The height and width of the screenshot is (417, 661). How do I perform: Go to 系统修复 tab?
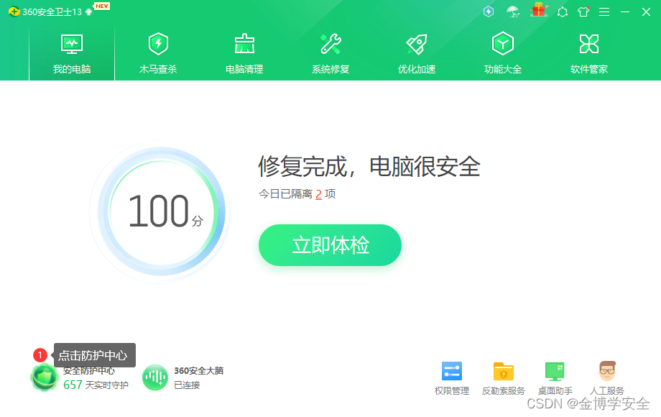point(330,53)
